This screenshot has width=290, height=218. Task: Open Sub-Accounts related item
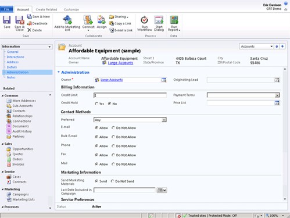[x=20, y=106]
